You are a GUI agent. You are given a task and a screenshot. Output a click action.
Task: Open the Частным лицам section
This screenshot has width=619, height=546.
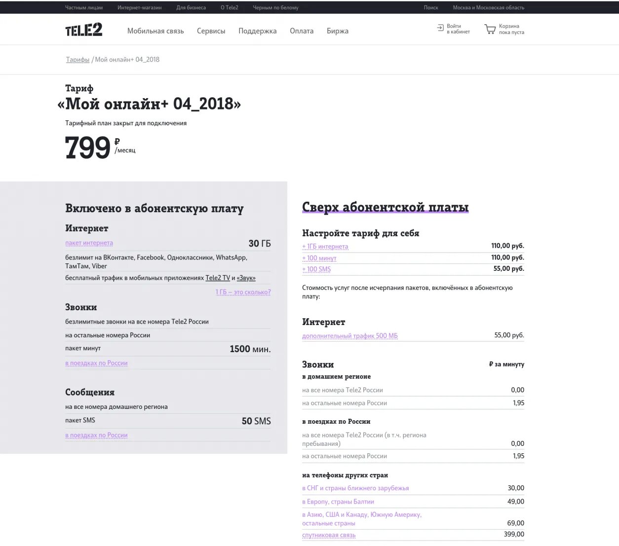coord(84,7)
